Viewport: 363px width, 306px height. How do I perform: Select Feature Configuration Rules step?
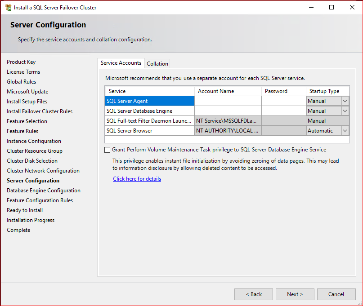(40, 200)
